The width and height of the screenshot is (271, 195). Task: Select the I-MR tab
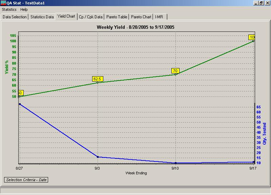tap(159, 16)
